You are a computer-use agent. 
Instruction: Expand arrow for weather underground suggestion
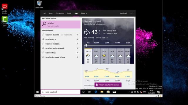78,48
